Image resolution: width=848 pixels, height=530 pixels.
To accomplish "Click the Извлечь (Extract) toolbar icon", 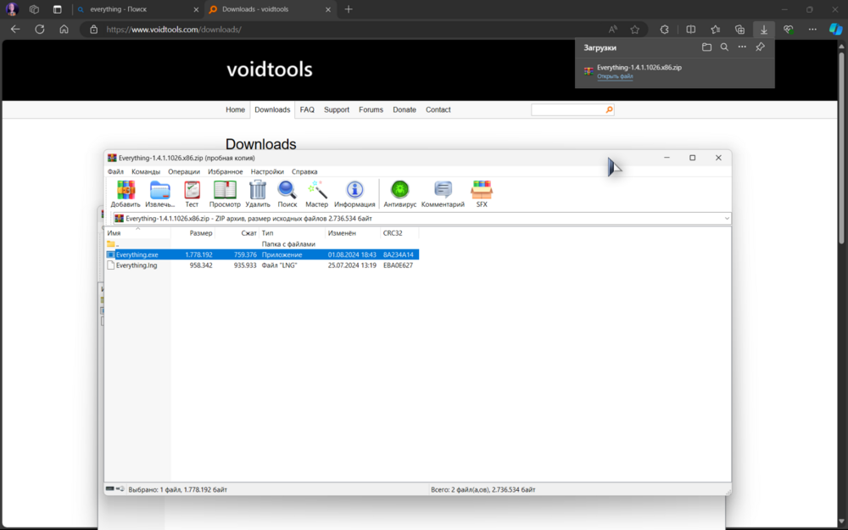I will (160, 194).
